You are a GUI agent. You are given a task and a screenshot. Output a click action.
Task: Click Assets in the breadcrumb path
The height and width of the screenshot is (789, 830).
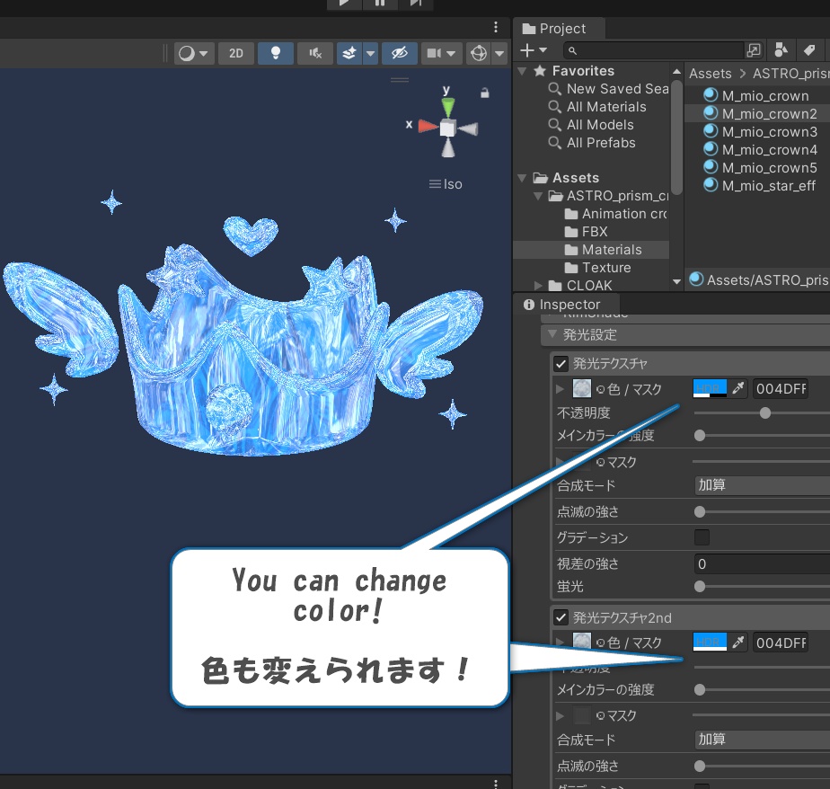click(x=710, y=74)
